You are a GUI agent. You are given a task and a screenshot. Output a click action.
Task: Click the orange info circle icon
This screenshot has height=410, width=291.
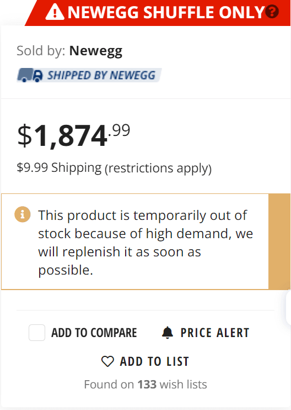tap(23, 214)
